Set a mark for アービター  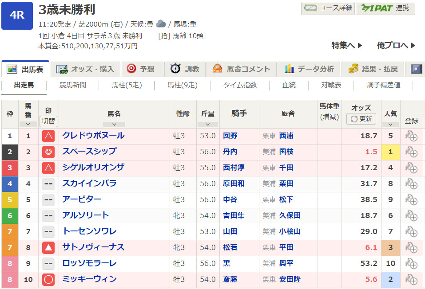tap(48, 200)
